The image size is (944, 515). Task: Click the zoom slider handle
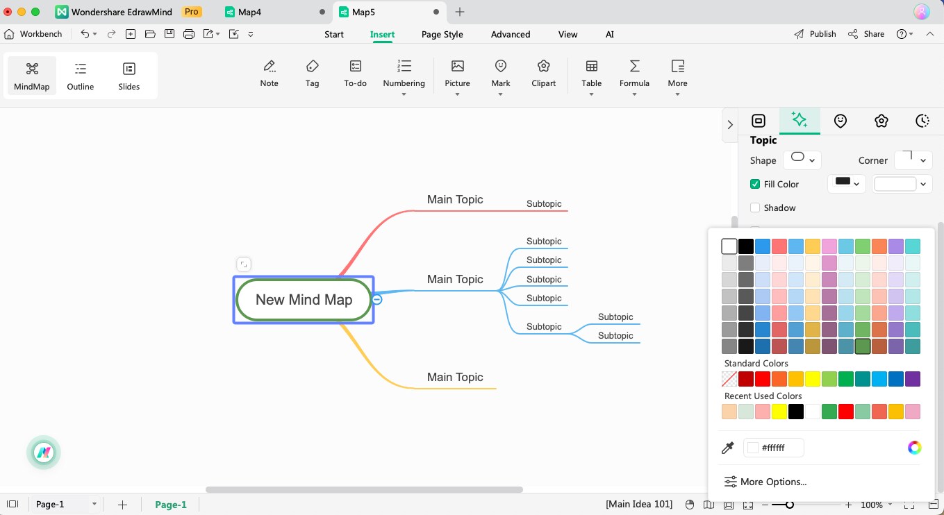click(790, 505)
